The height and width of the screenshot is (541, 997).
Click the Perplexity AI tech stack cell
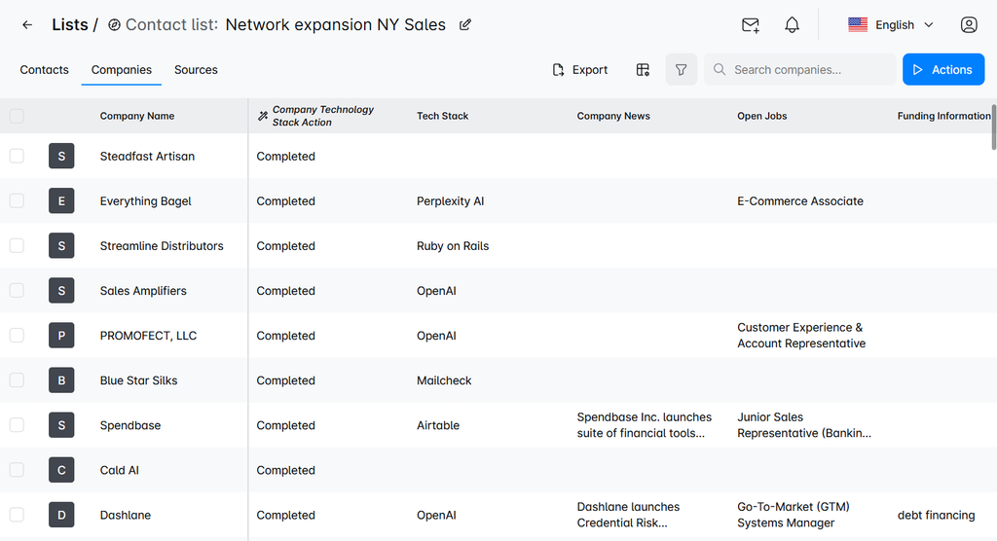pyautogui.click(x=450, y=200)
